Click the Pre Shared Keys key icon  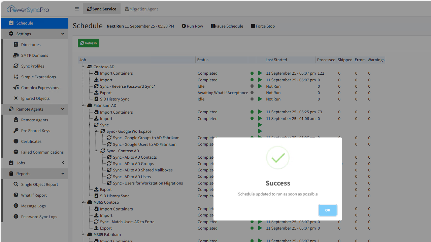point(16,131)
